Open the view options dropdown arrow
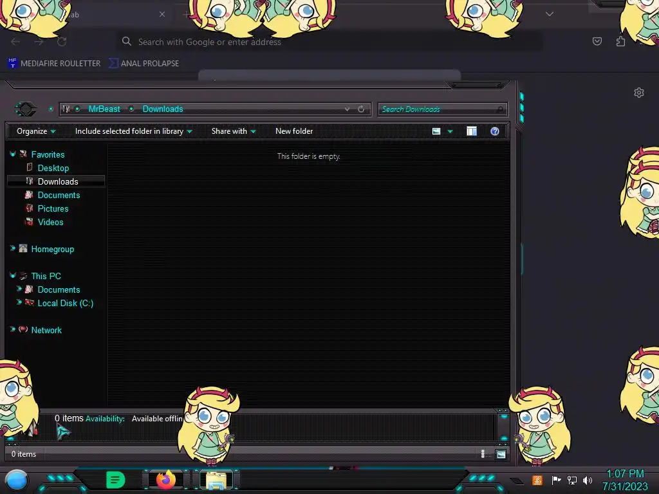 (450, 131)
